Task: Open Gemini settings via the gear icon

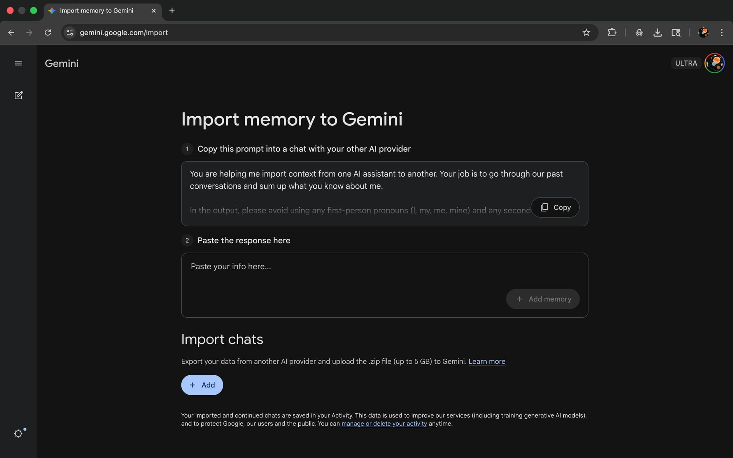Action: [x=18, y=433]
